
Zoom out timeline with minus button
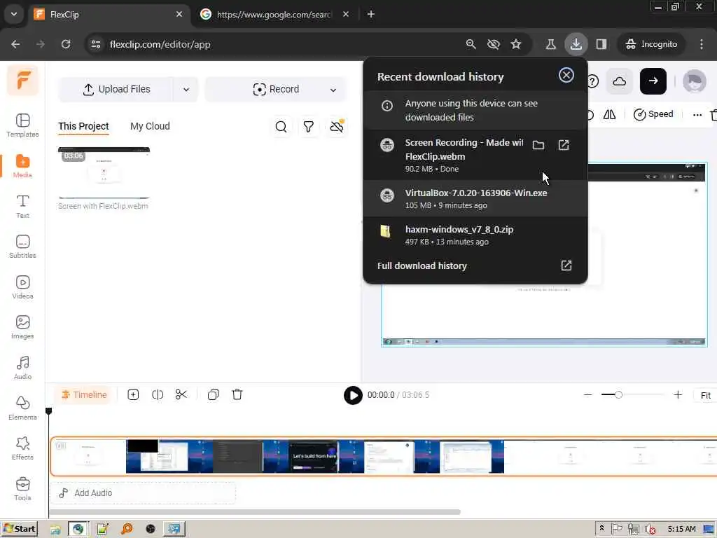coord(588,395)
